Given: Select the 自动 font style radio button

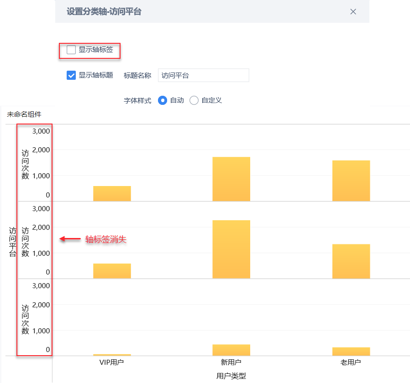Looking at the screenshot, I should tap(163, 100).
